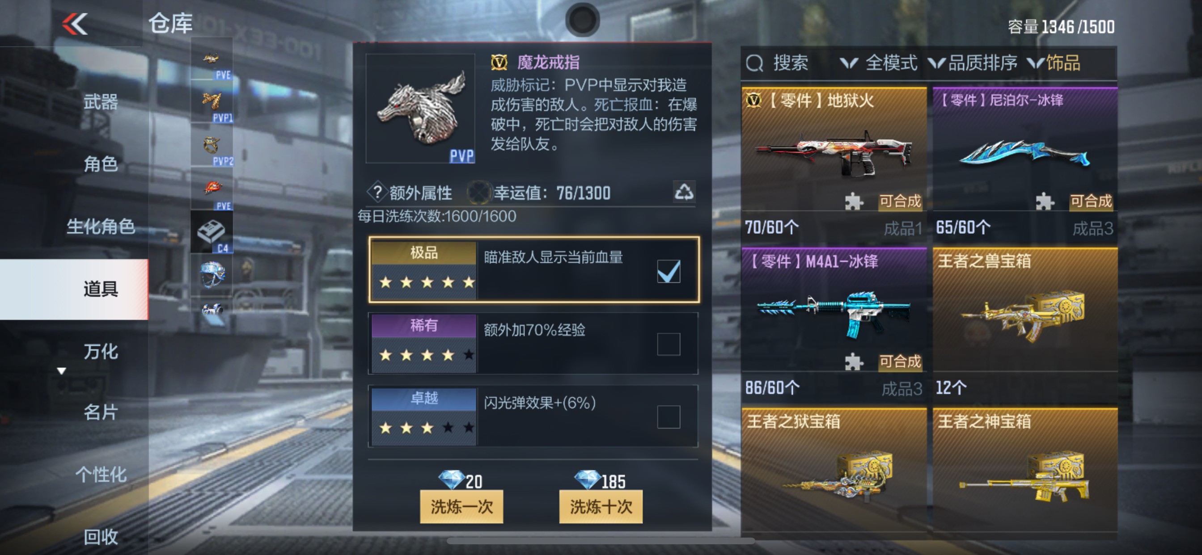1202x555 pixels.
Task: Click the 洗炼一次 button
Action: pos(461,506)
